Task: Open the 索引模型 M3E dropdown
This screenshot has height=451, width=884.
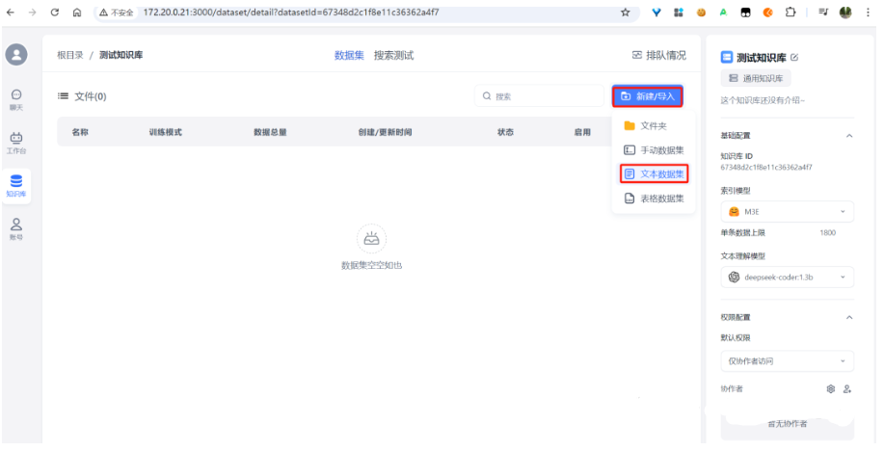Action: (x=787, y=212)
